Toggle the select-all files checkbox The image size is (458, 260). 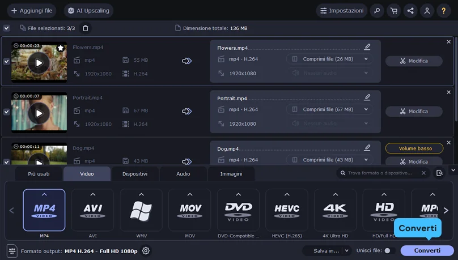[x=6, y=28]
